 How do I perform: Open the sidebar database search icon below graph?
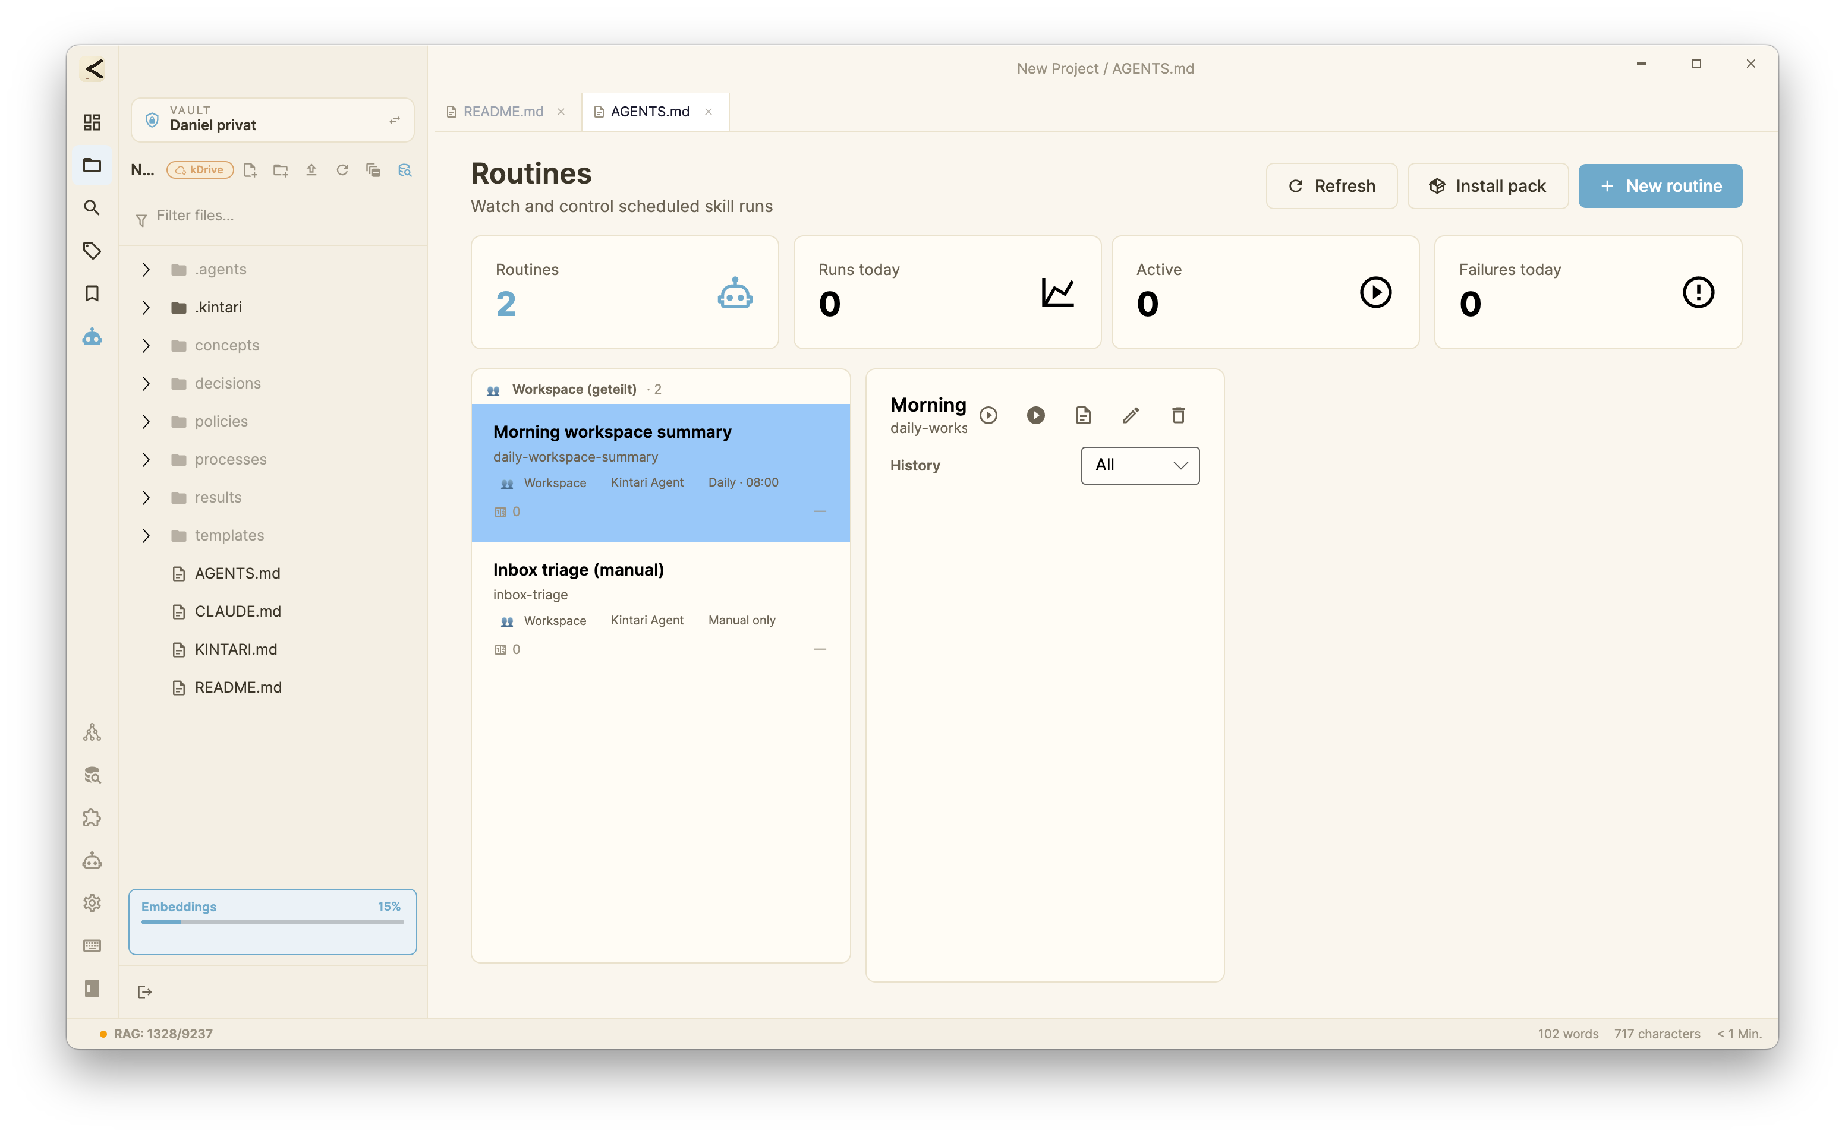[92, 775]
